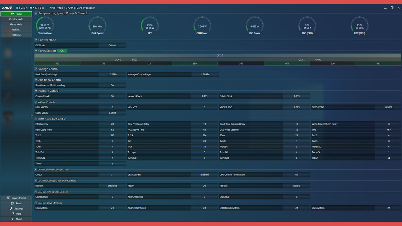Open the Cmd2t 1T selector
Viewport: 402px width, 226px height.
click(113, 175)
